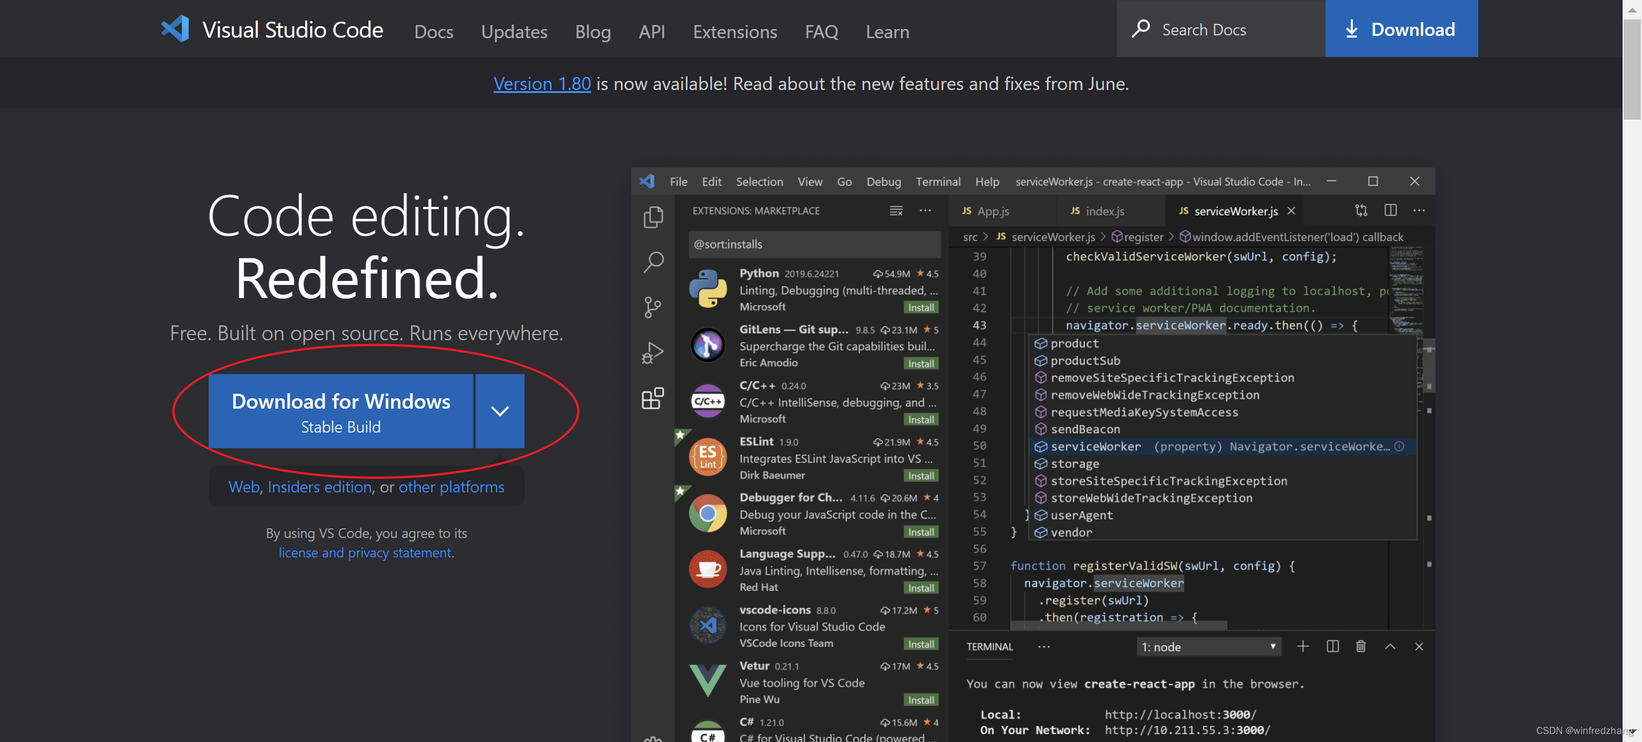This screenshot has width=1642, height=742.
Task: Install the GitLens extension
Action: click(x=921, y=364)
